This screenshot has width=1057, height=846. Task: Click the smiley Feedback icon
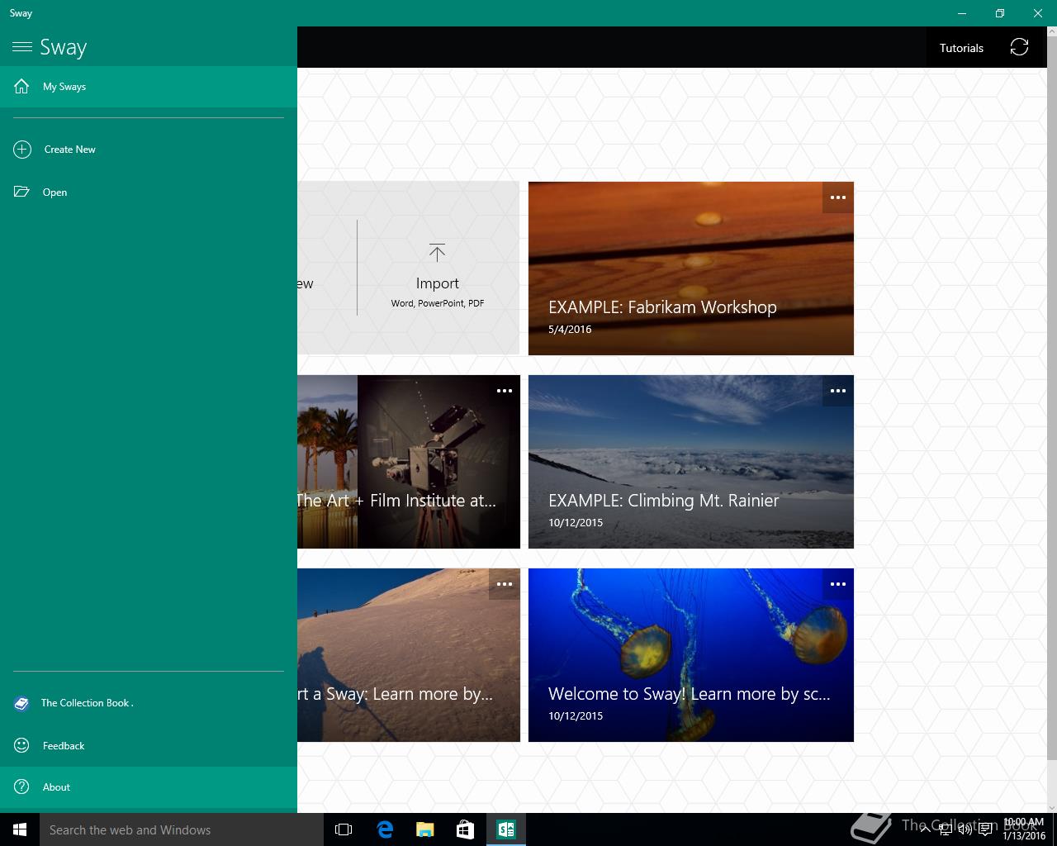[22, 745]
